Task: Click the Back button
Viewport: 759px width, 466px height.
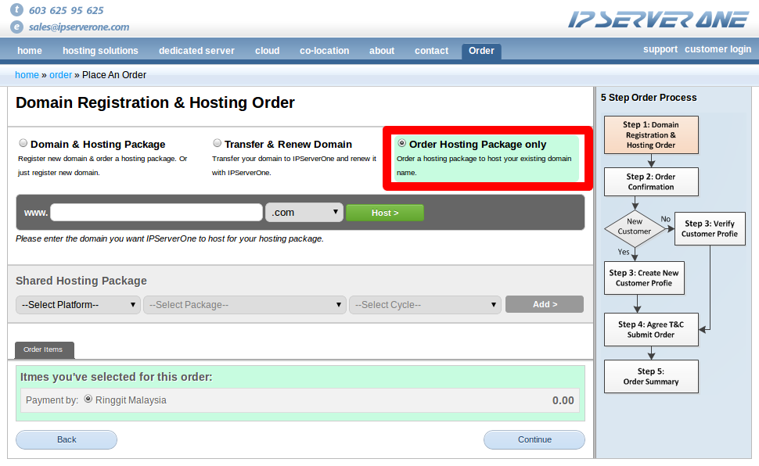Action: tap(67, 439)
